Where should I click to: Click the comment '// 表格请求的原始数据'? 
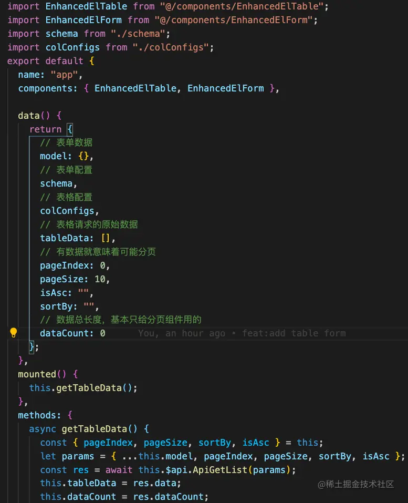pos(89,224)
